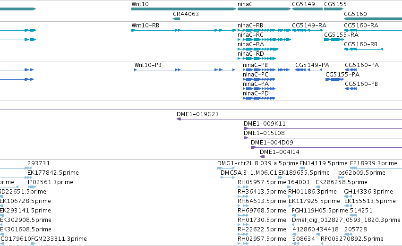Viewport: 402px width, 246px height.
Task: Select the Wnt10 gene bar
Action: [x=184, y=9]
